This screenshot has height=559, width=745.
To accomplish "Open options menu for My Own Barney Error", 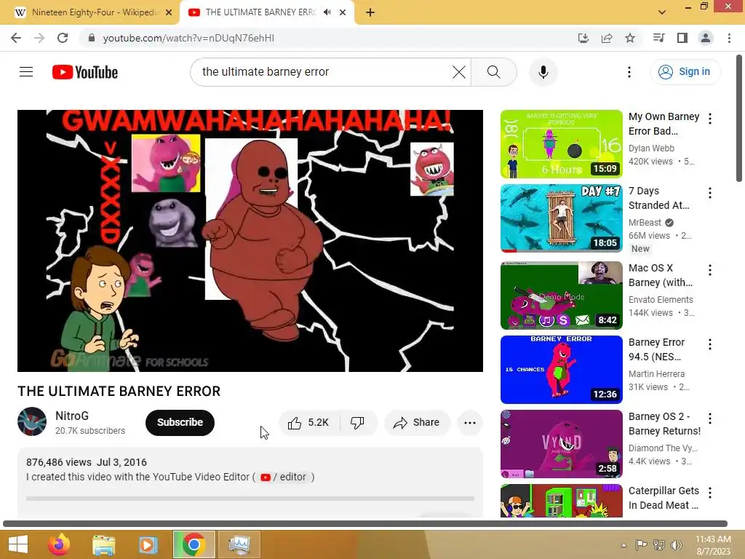I will click(710, 119).
